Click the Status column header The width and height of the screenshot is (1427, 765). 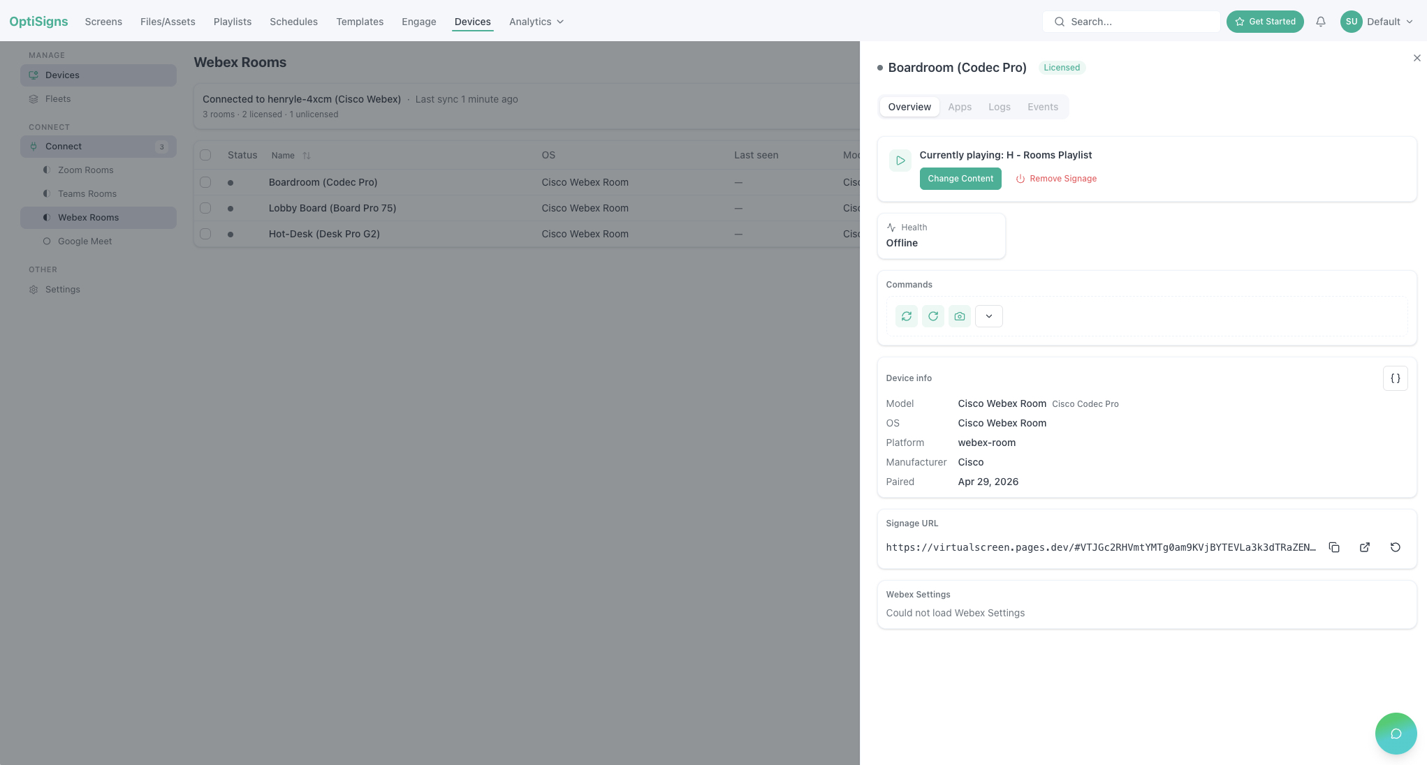tap(242, 155)
